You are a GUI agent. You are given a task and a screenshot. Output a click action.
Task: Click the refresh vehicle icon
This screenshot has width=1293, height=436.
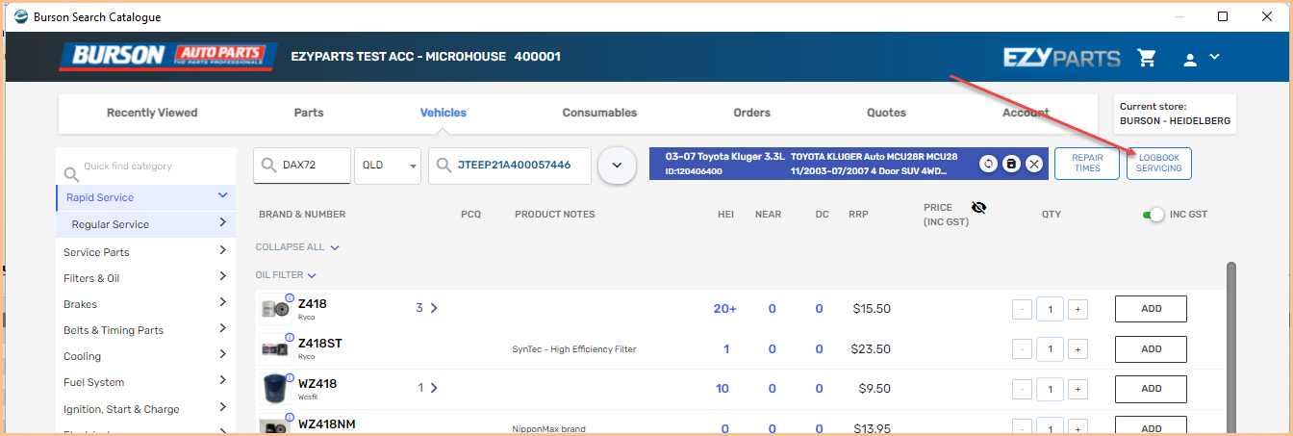988,165
